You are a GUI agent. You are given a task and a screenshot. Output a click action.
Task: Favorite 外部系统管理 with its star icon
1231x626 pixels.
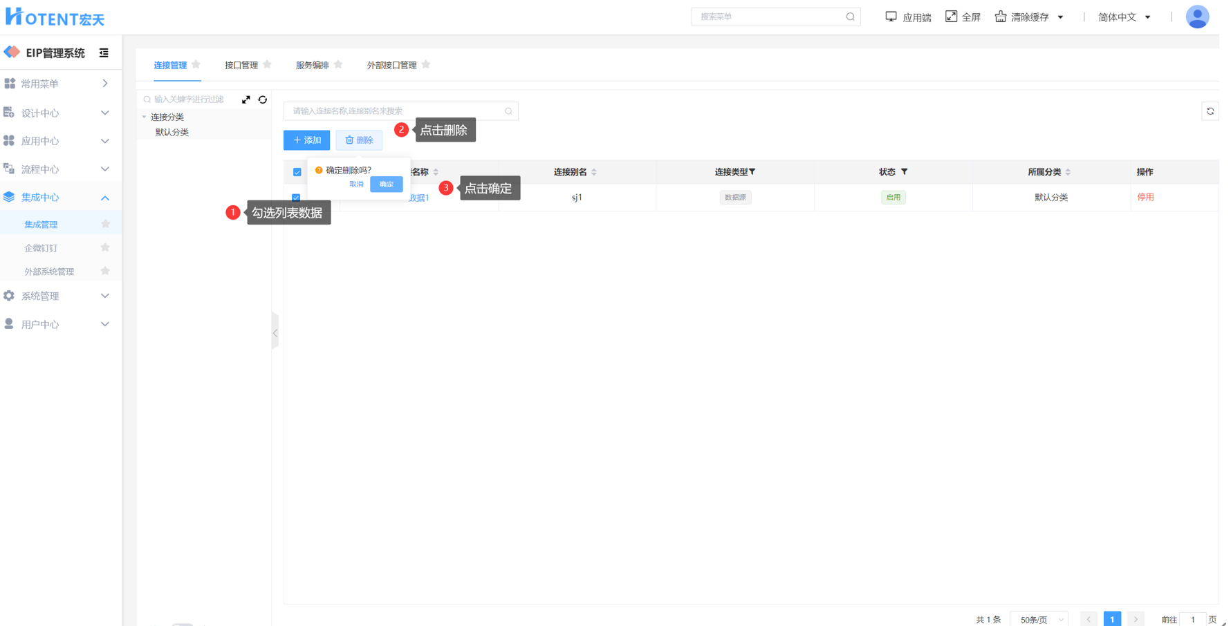[105, 271]
